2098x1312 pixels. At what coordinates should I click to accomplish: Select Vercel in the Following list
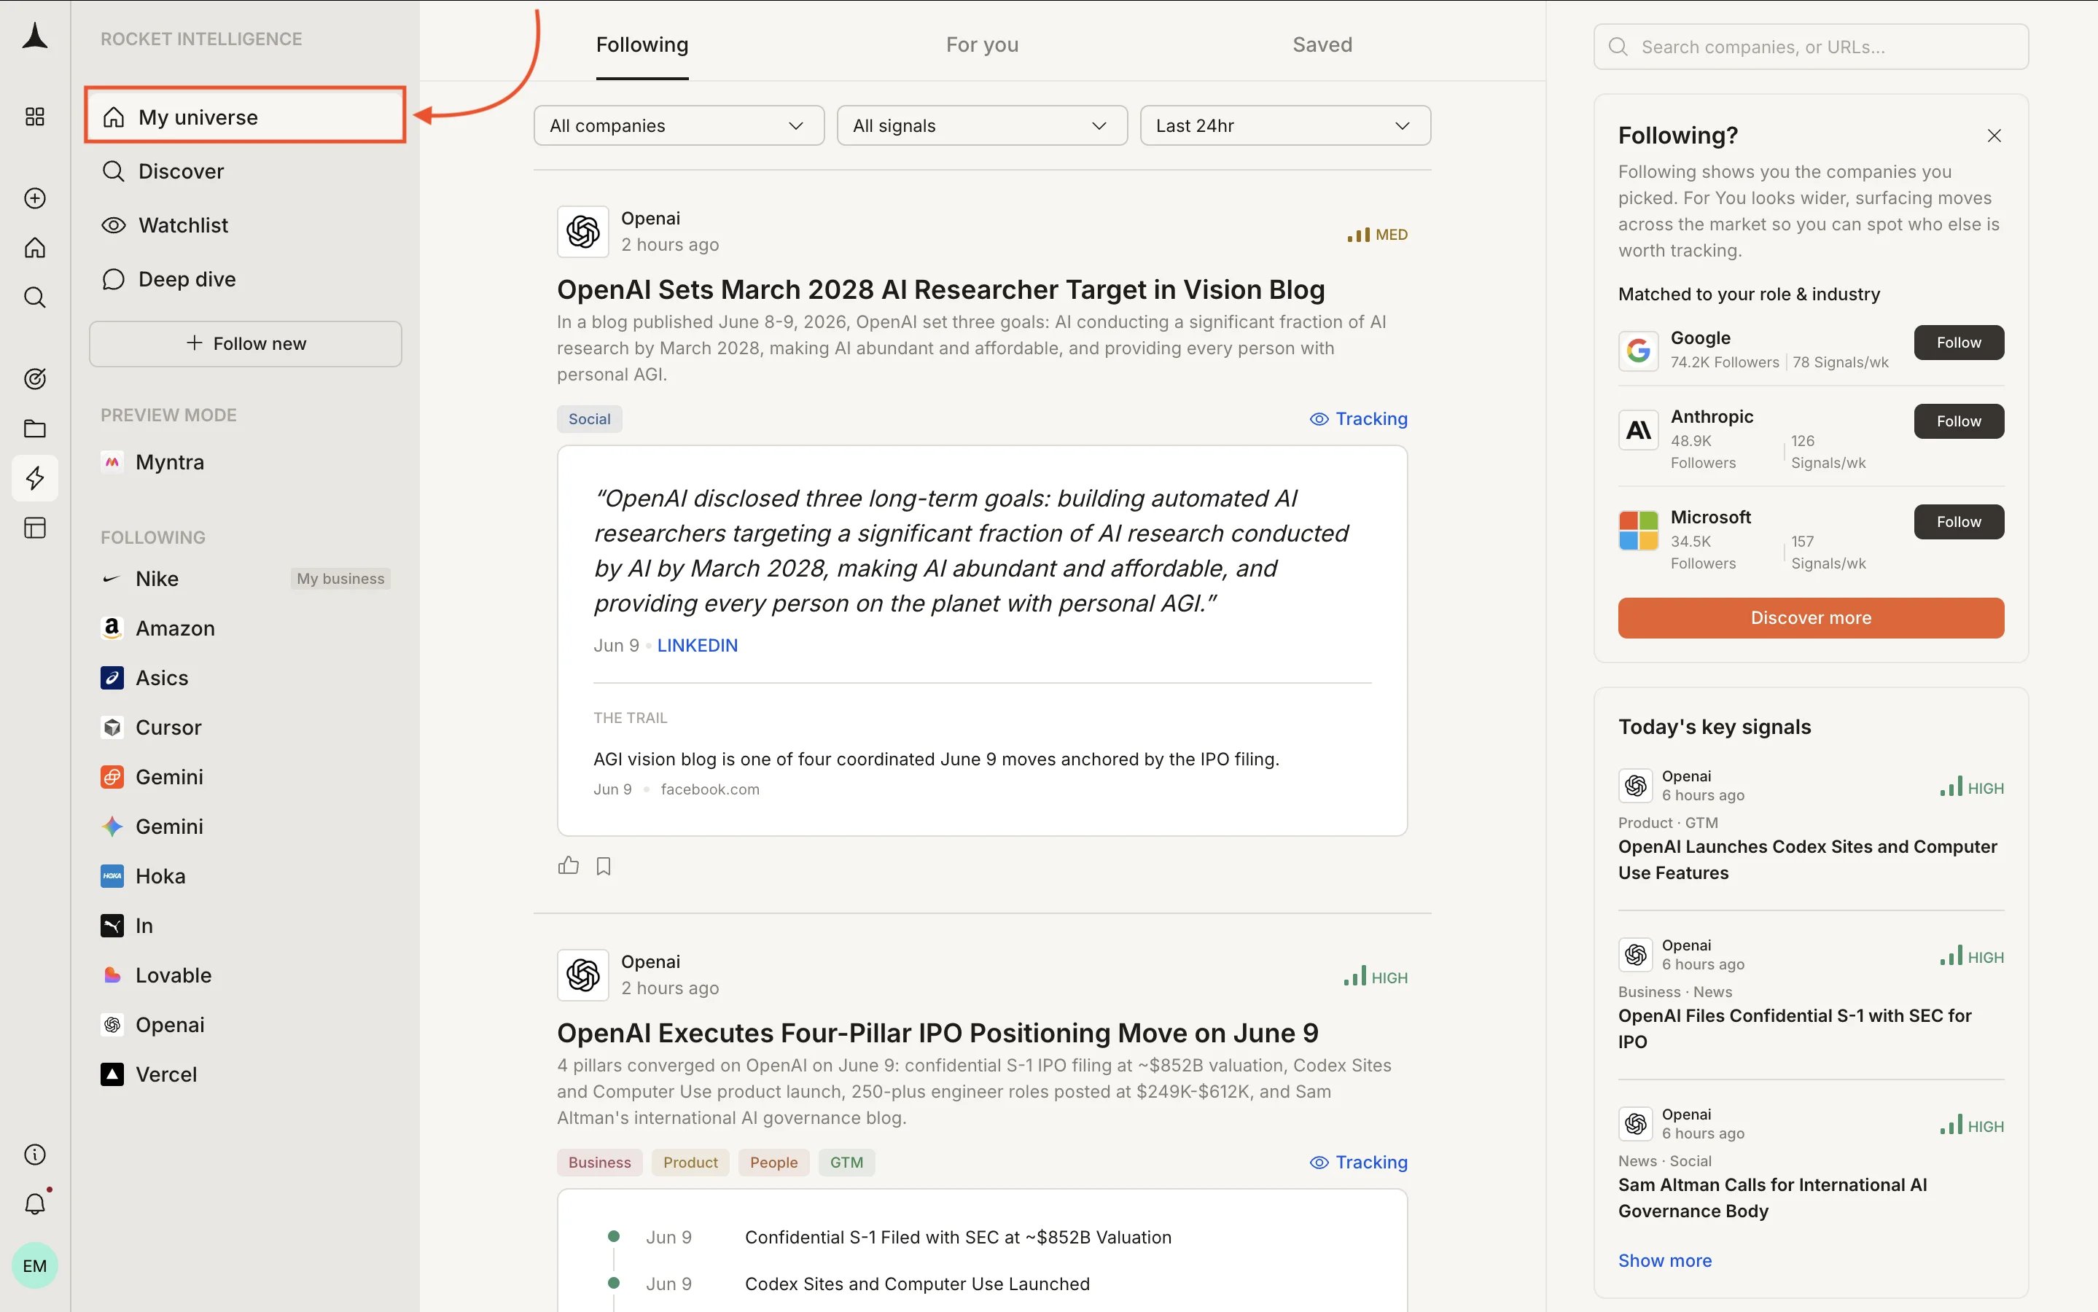pyautogui.click(x=246, y=1074)
